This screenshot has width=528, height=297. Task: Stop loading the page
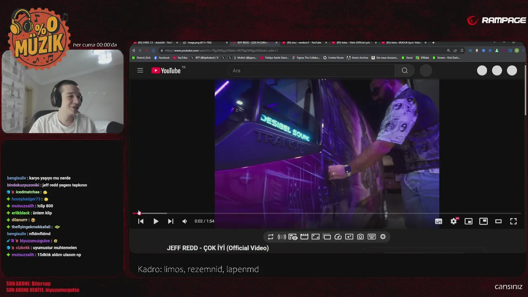(x=146, y=50)
